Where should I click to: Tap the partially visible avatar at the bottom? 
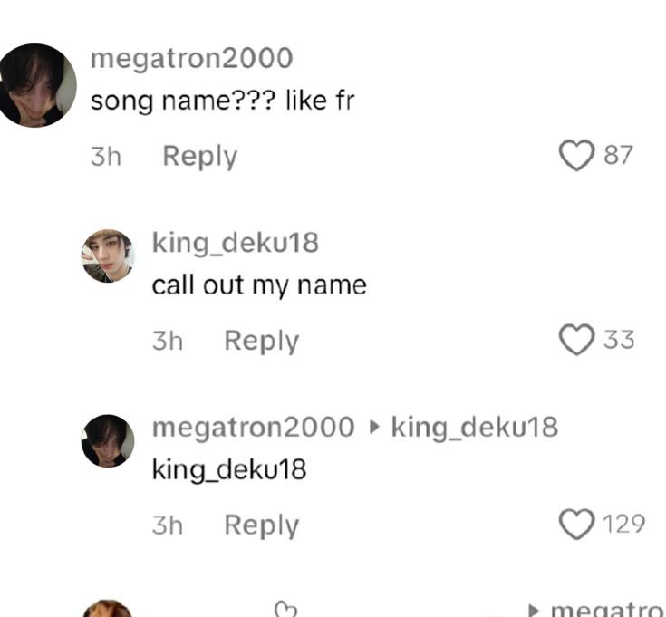(x=109, y=610)
